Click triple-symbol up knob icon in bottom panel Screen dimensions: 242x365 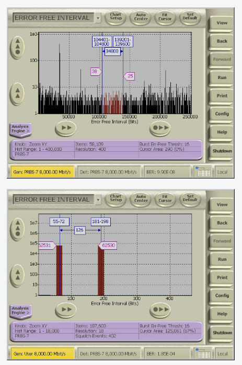pos(17,229)
